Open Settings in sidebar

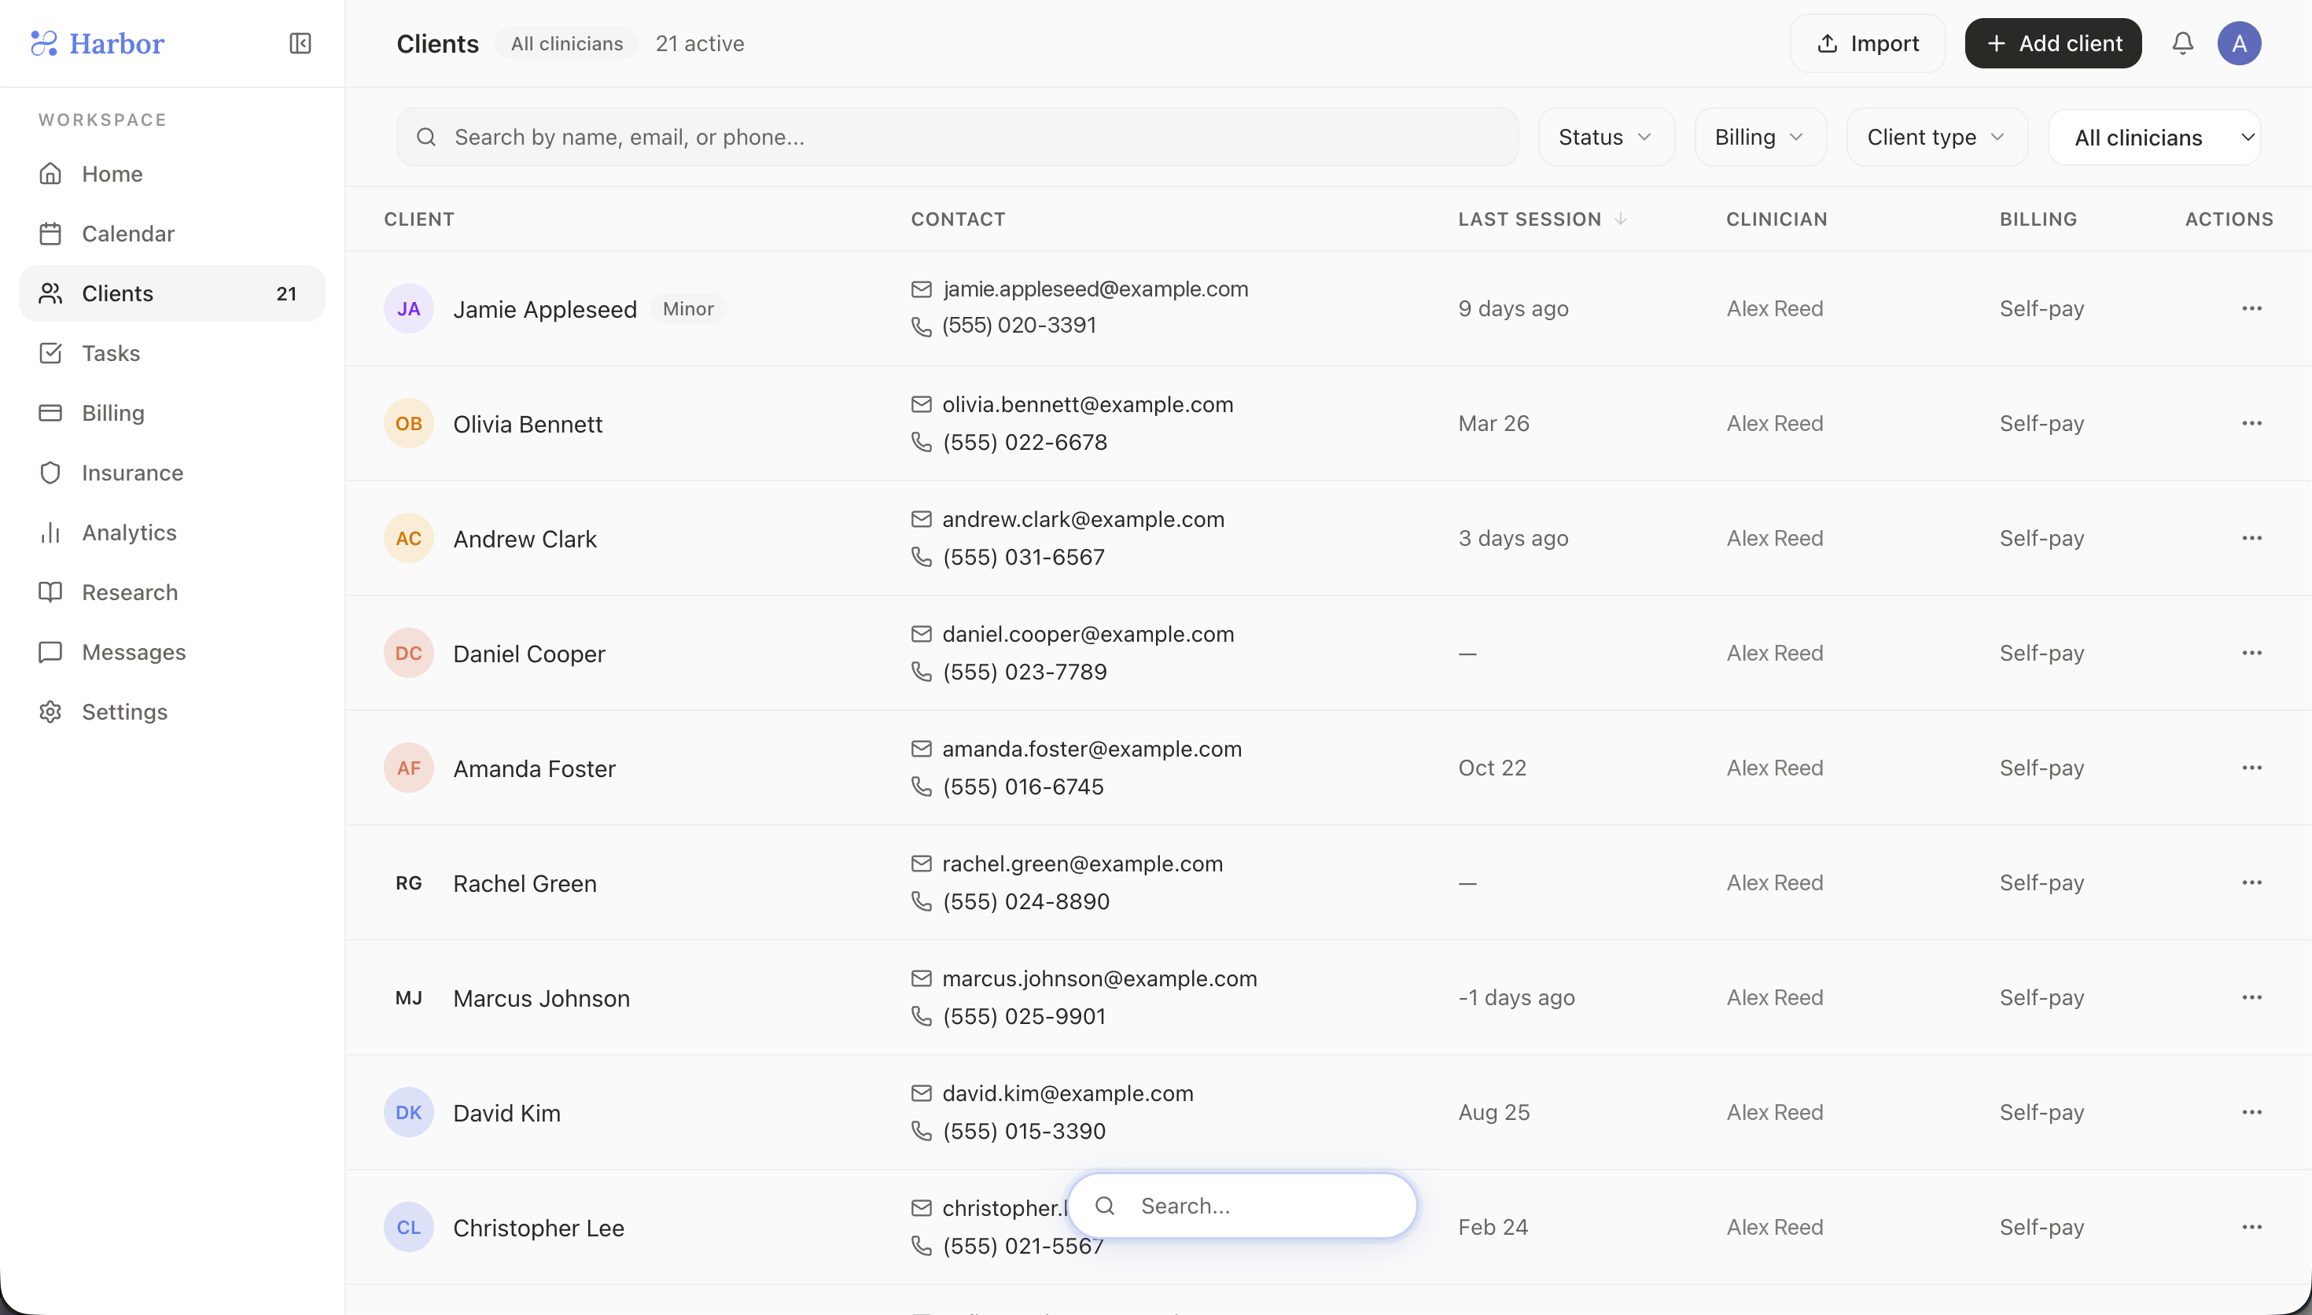(171, 712)
